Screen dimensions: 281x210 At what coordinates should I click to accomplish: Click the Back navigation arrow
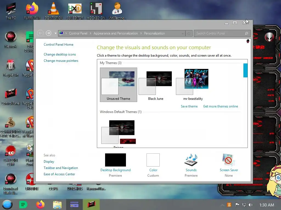tap(40, 33)
